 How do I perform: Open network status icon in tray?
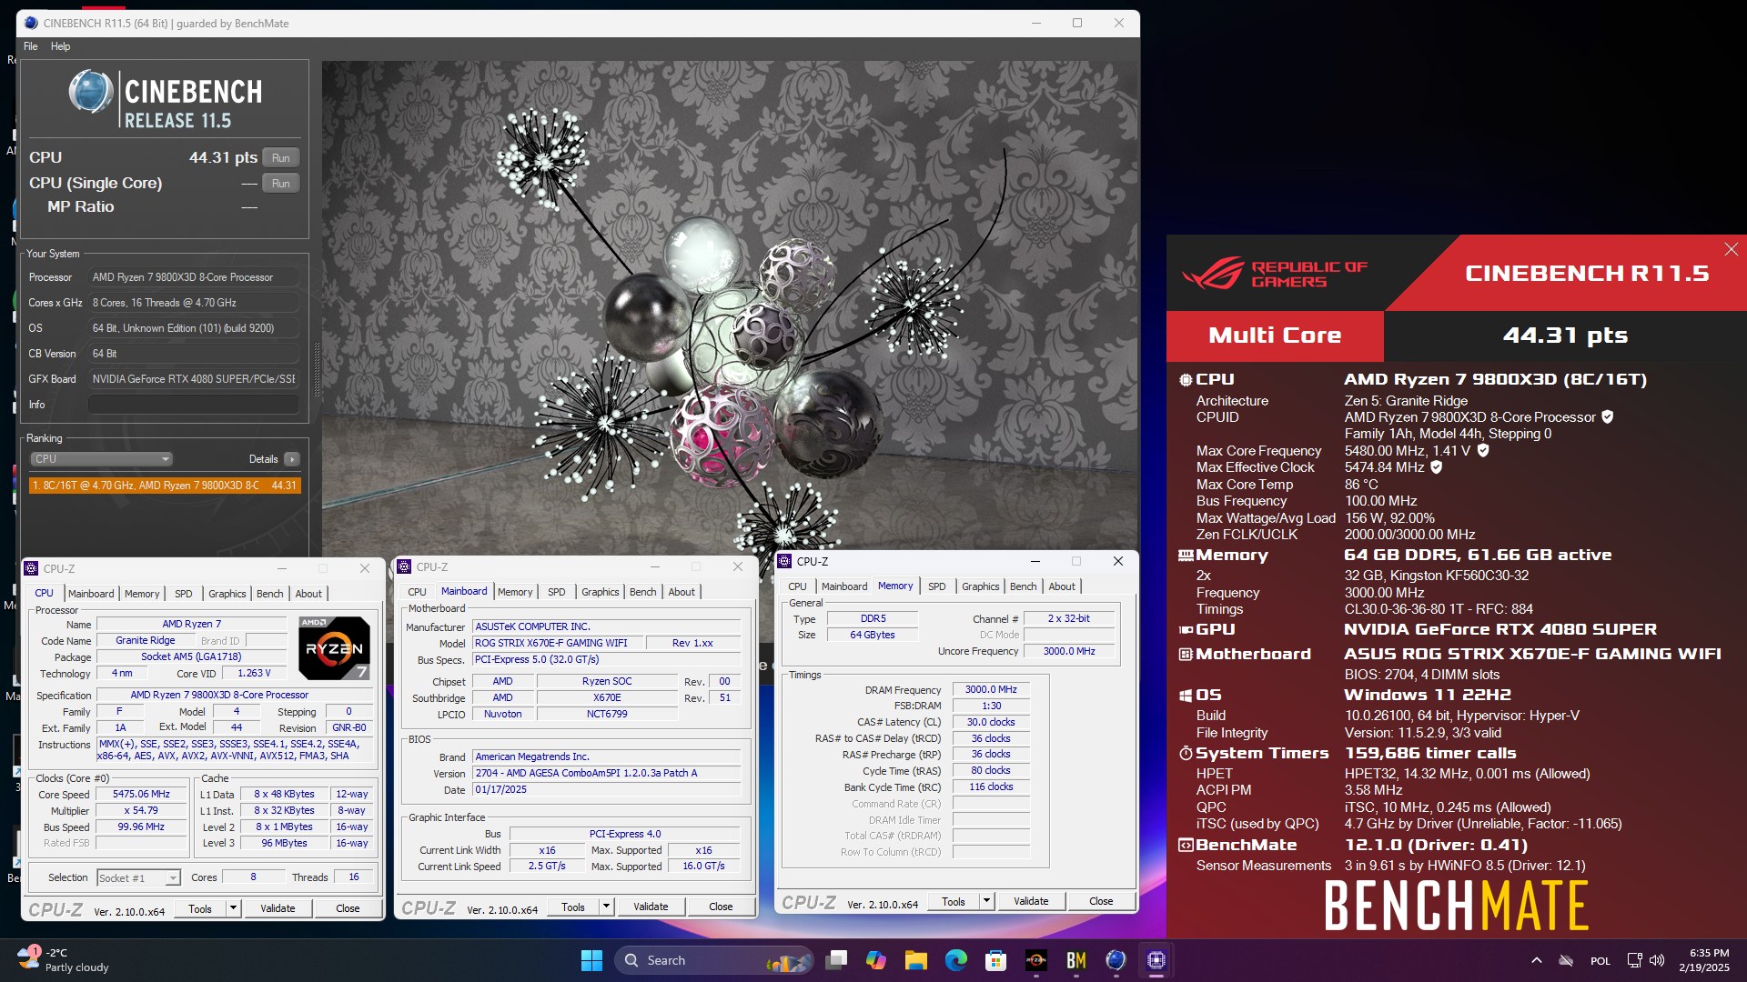tap(1635, 960)
